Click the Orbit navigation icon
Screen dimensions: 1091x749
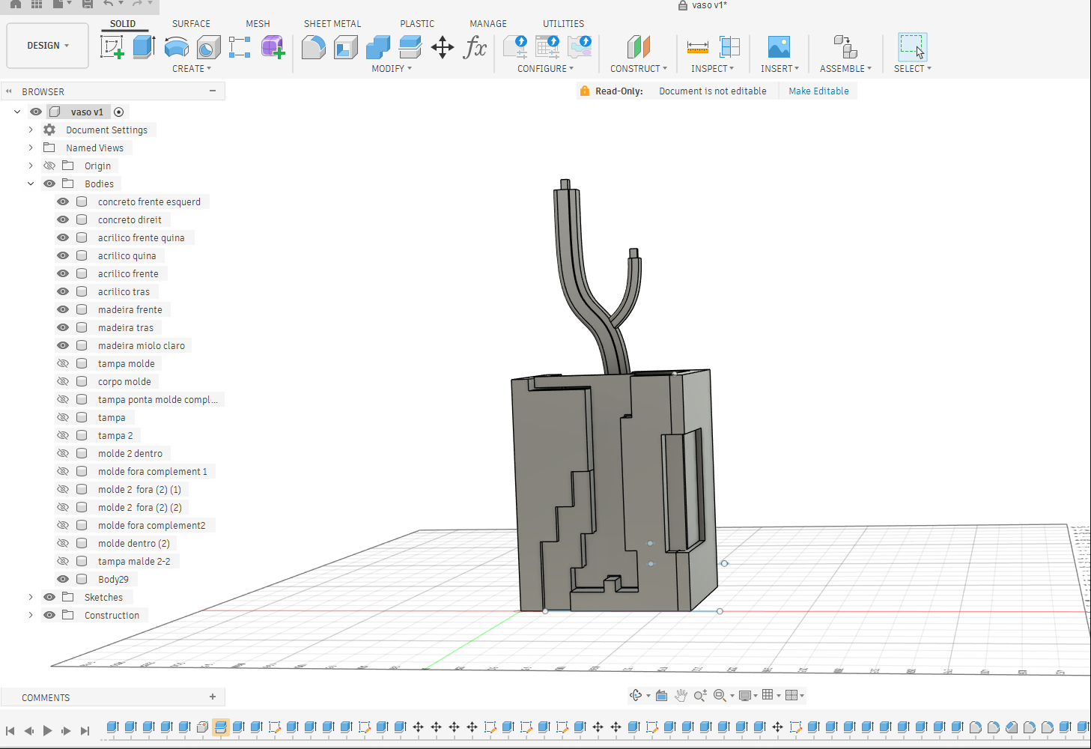point(636,695)
